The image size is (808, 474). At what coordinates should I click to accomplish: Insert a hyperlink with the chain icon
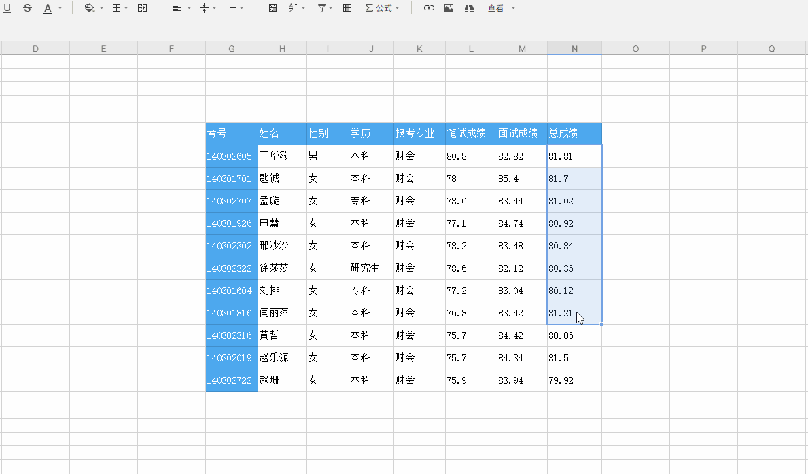[x=428, y=8]
